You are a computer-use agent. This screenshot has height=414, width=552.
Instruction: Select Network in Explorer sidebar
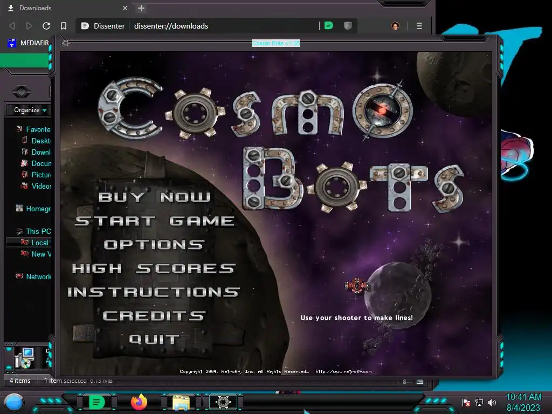tap(34, 277)
